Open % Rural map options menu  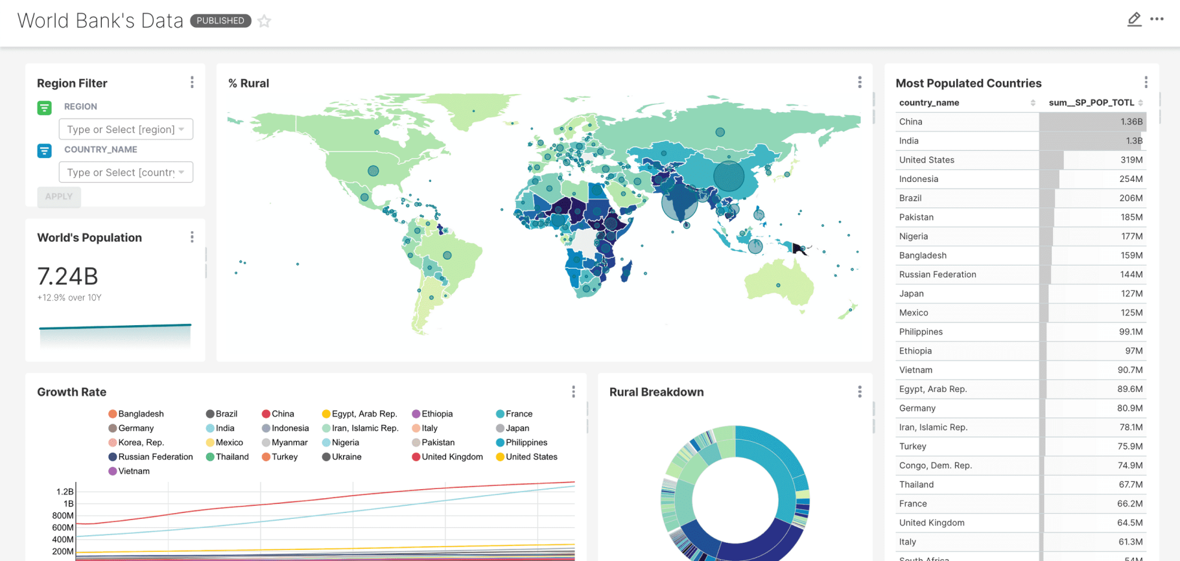point(860,82)
